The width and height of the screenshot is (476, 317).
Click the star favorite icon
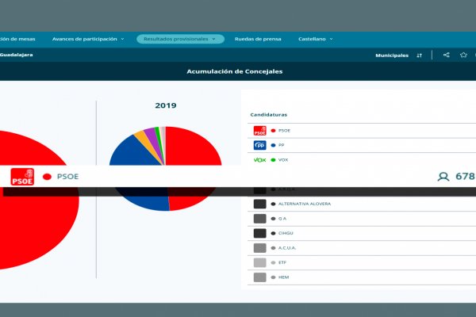[x=463, y=55]
